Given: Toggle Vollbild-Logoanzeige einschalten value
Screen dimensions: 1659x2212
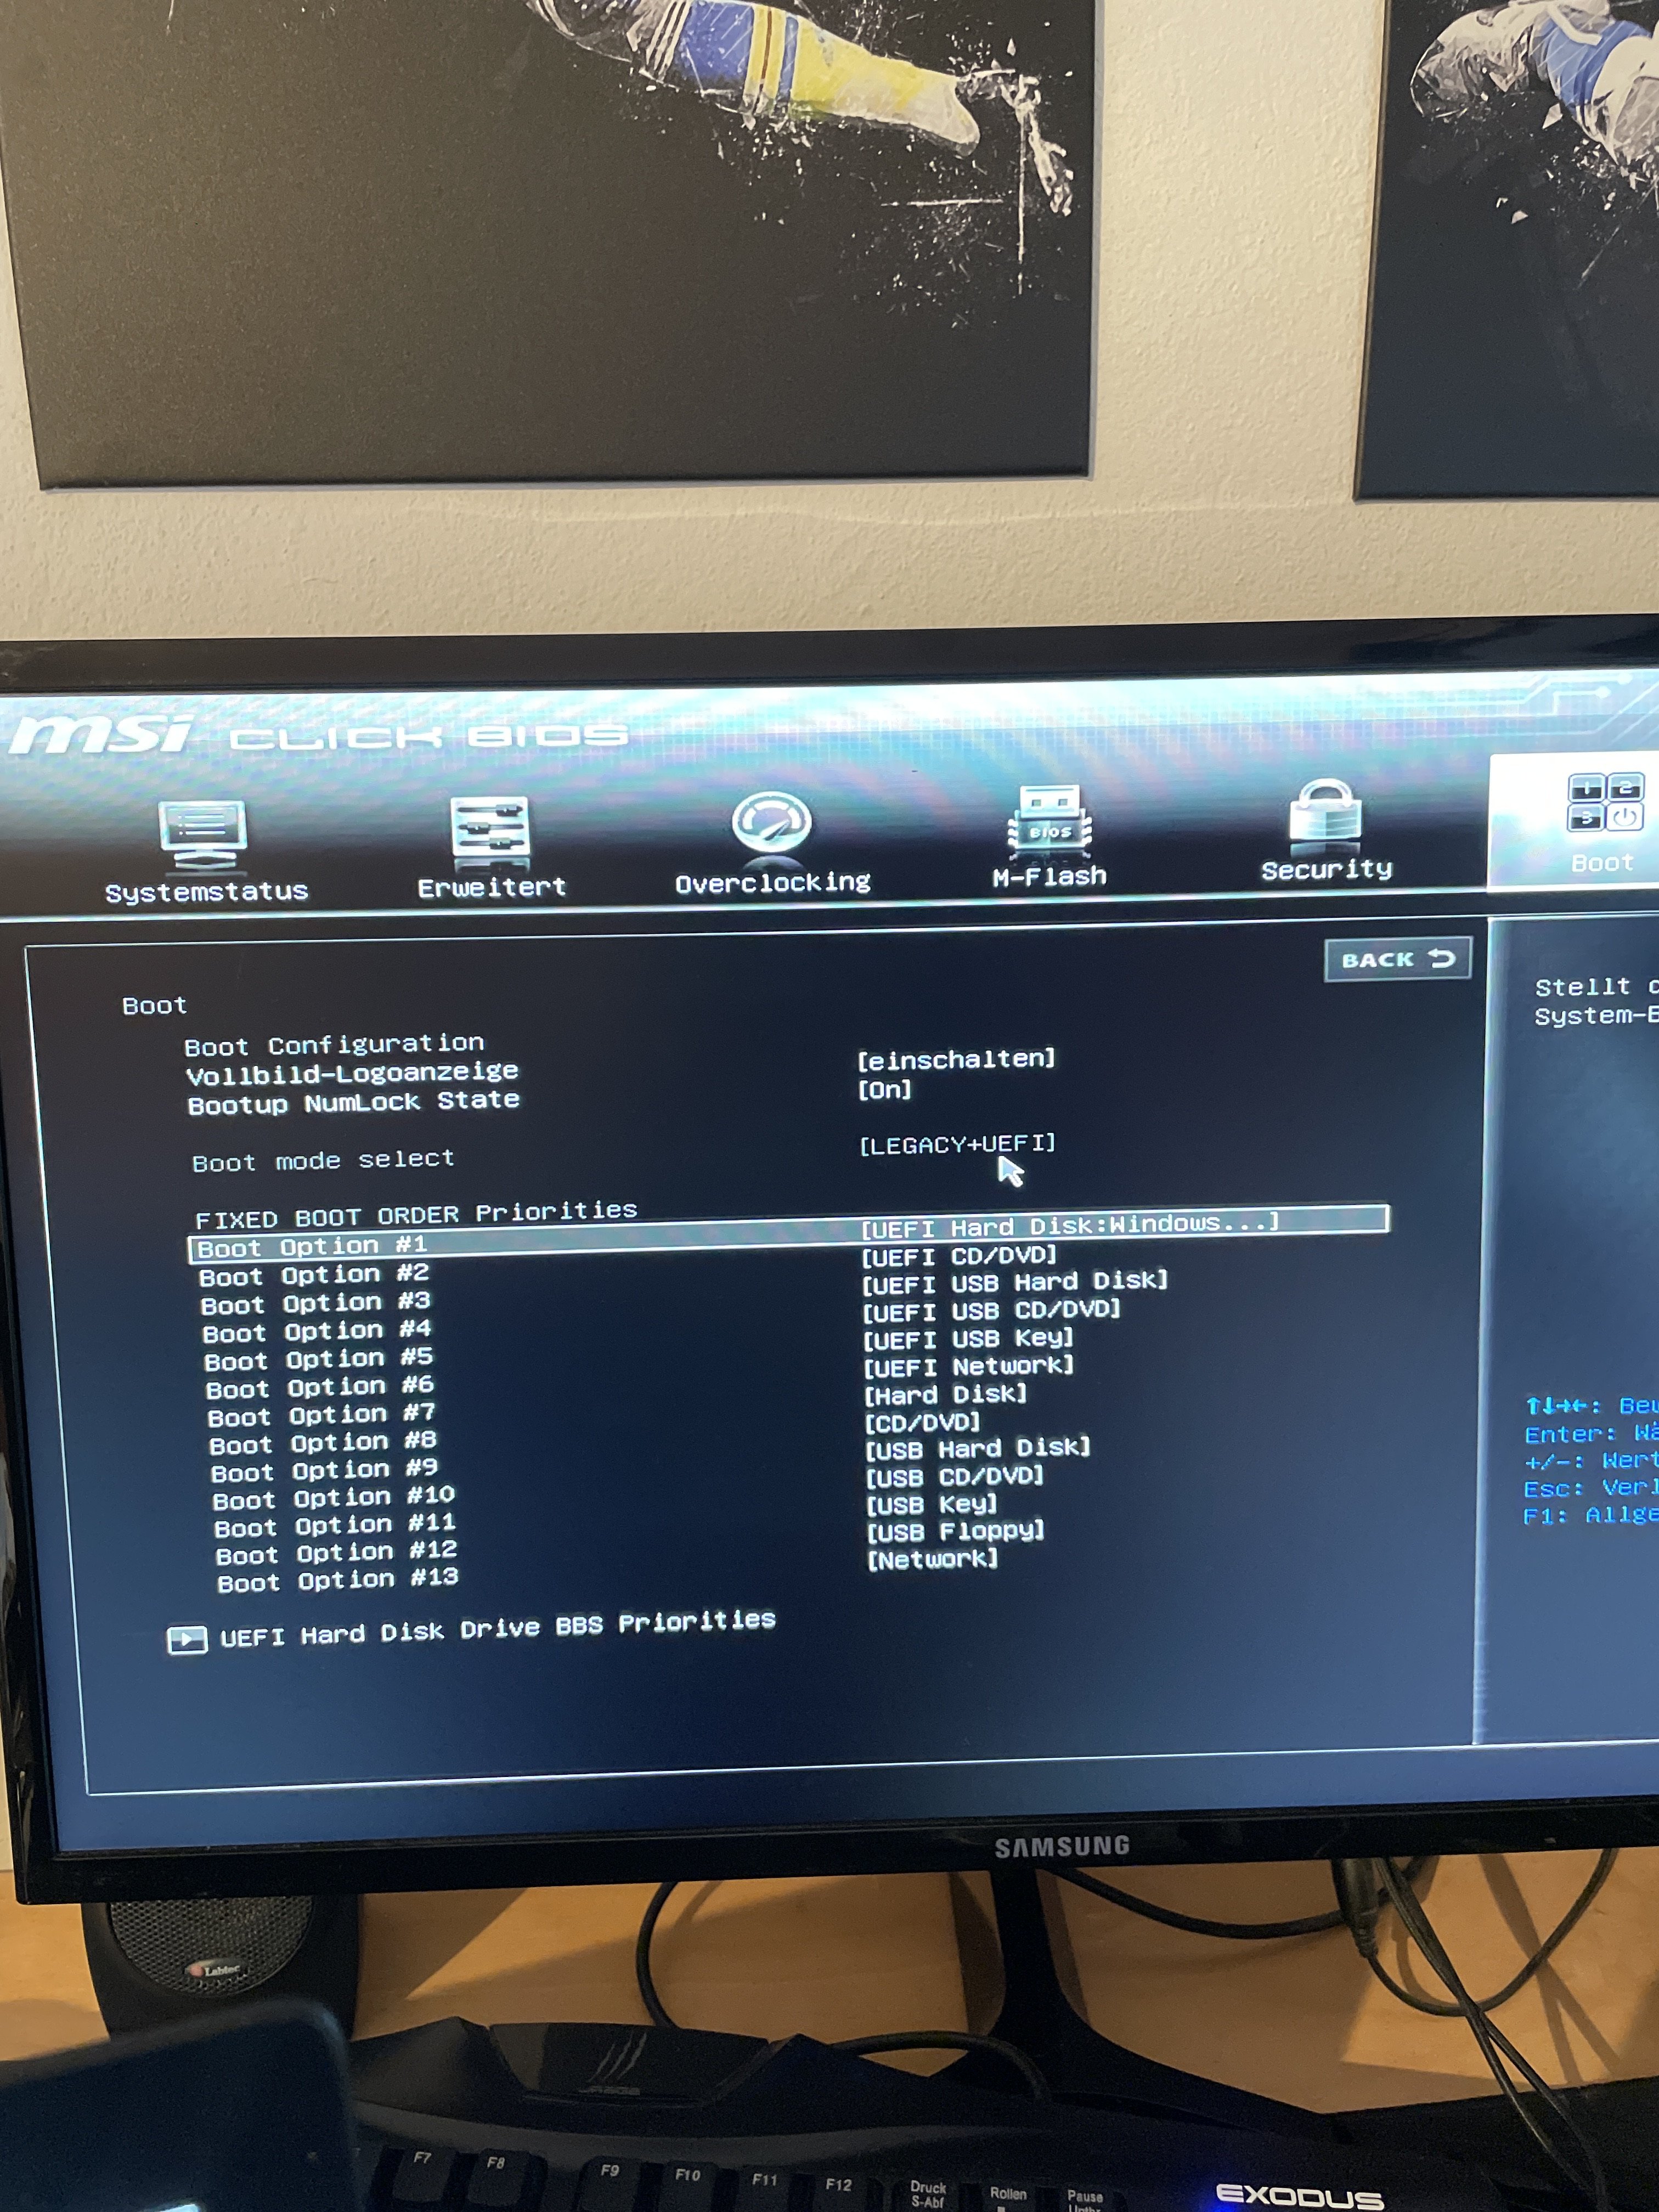Looking at the screenshot, I should (x=956, y=1059).
